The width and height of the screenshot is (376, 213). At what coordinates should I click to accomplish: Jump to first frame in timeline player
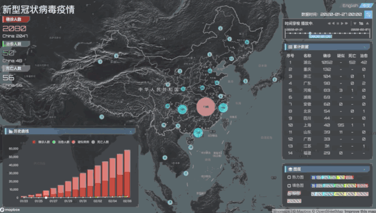(329, 24)
